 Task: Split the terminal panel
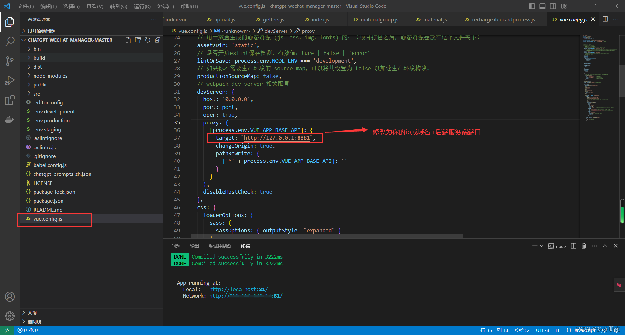574,246
